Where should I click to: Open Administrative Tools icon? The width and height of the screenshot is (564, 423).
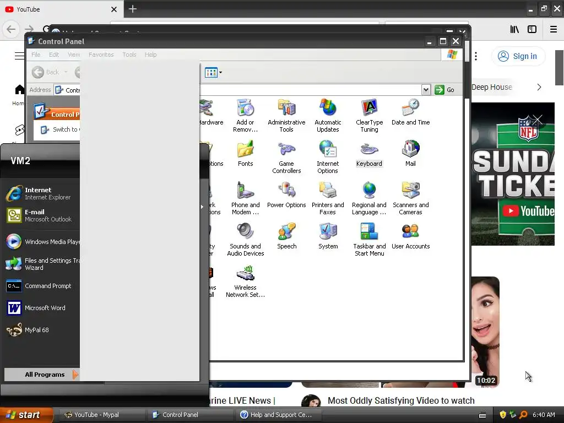click(x=286, y=116)
